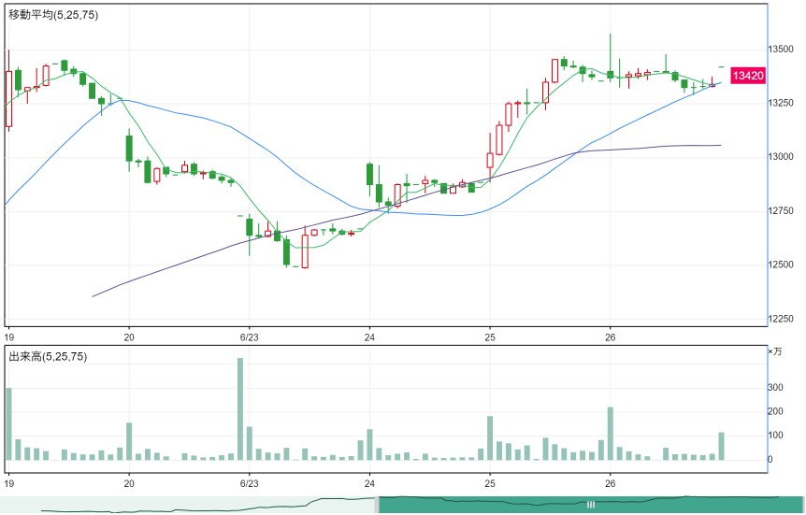
Task: Click the range navigator center grip handle
Action: click(591, 505)
